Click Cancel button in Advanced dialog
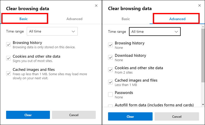Image resolution: width=205 pixels, height=125 pixels. tap(177, 116)
